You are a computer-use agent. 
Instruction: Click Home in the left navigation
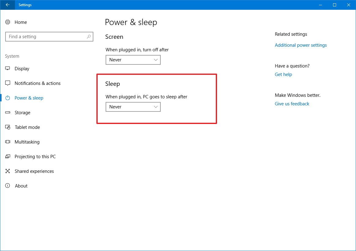click(21, 22)
